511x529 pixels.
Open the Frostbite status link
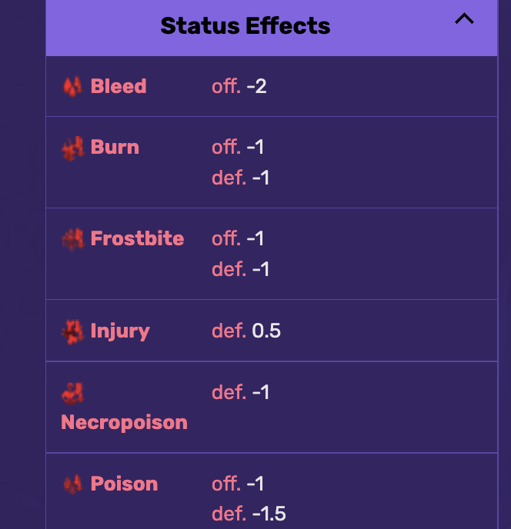[x=137, y=238]
